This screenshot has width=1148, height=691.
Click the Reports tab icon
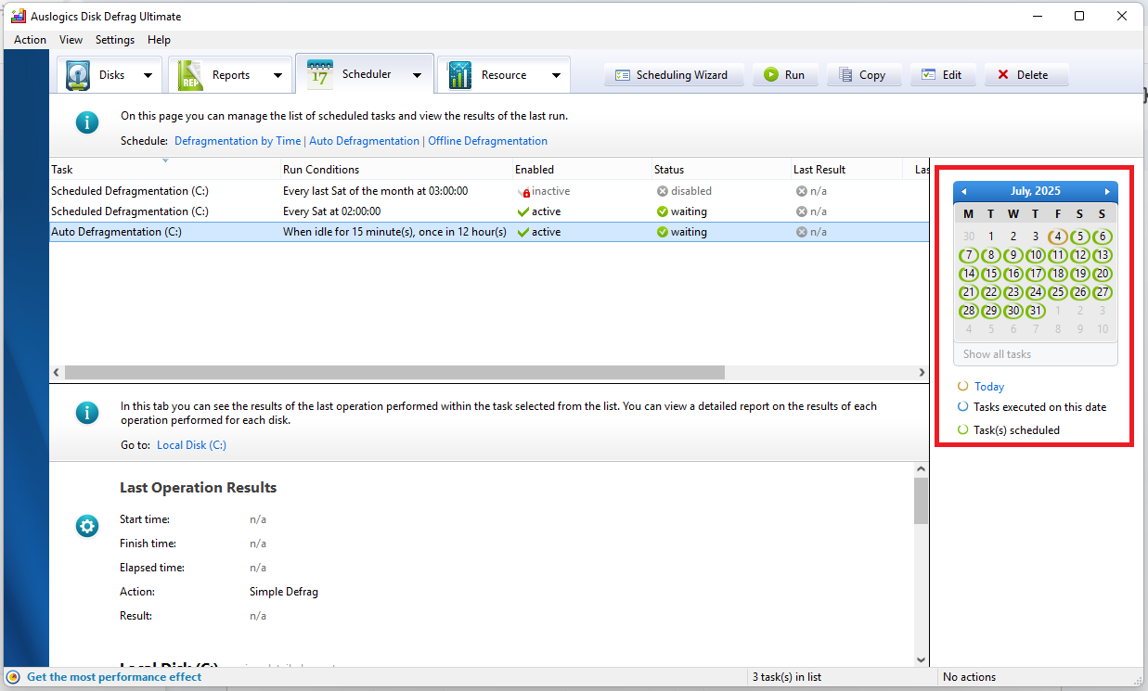190,75
